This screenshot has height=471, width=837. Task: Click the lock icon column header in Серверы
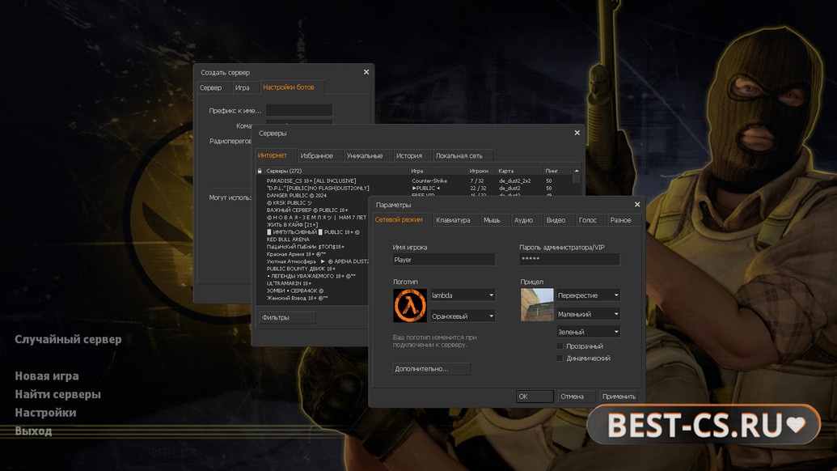(x=260, y=171)
